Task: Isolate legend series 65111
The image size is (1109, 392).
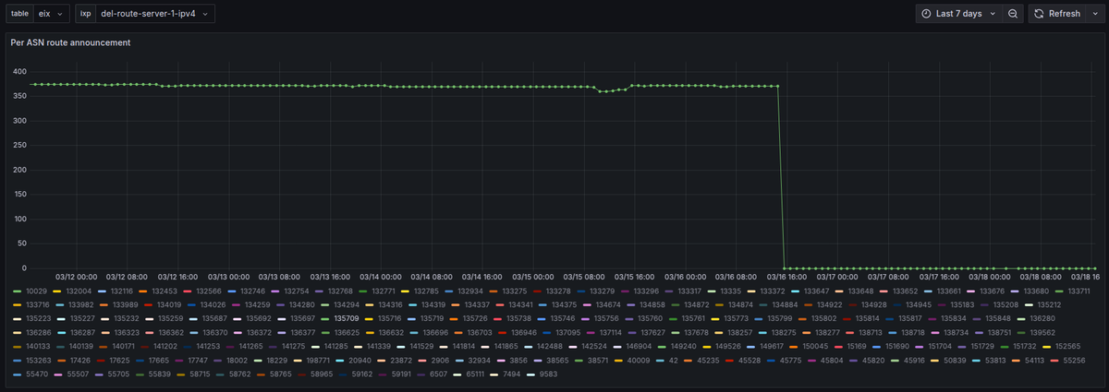Action: (x=476, y=374)
